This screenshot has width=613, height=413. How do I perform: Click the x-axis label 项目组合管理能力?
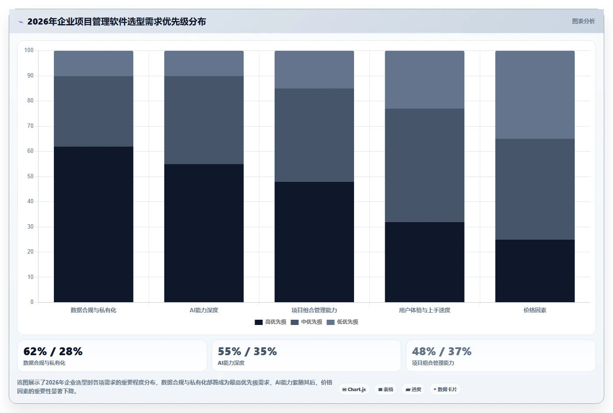point(314,310)
